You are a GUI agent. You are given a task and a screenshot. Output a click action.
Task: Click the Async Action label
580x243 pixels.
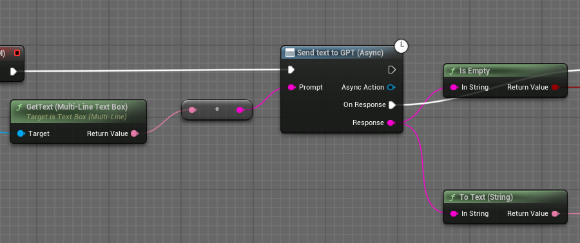point(363,87)
